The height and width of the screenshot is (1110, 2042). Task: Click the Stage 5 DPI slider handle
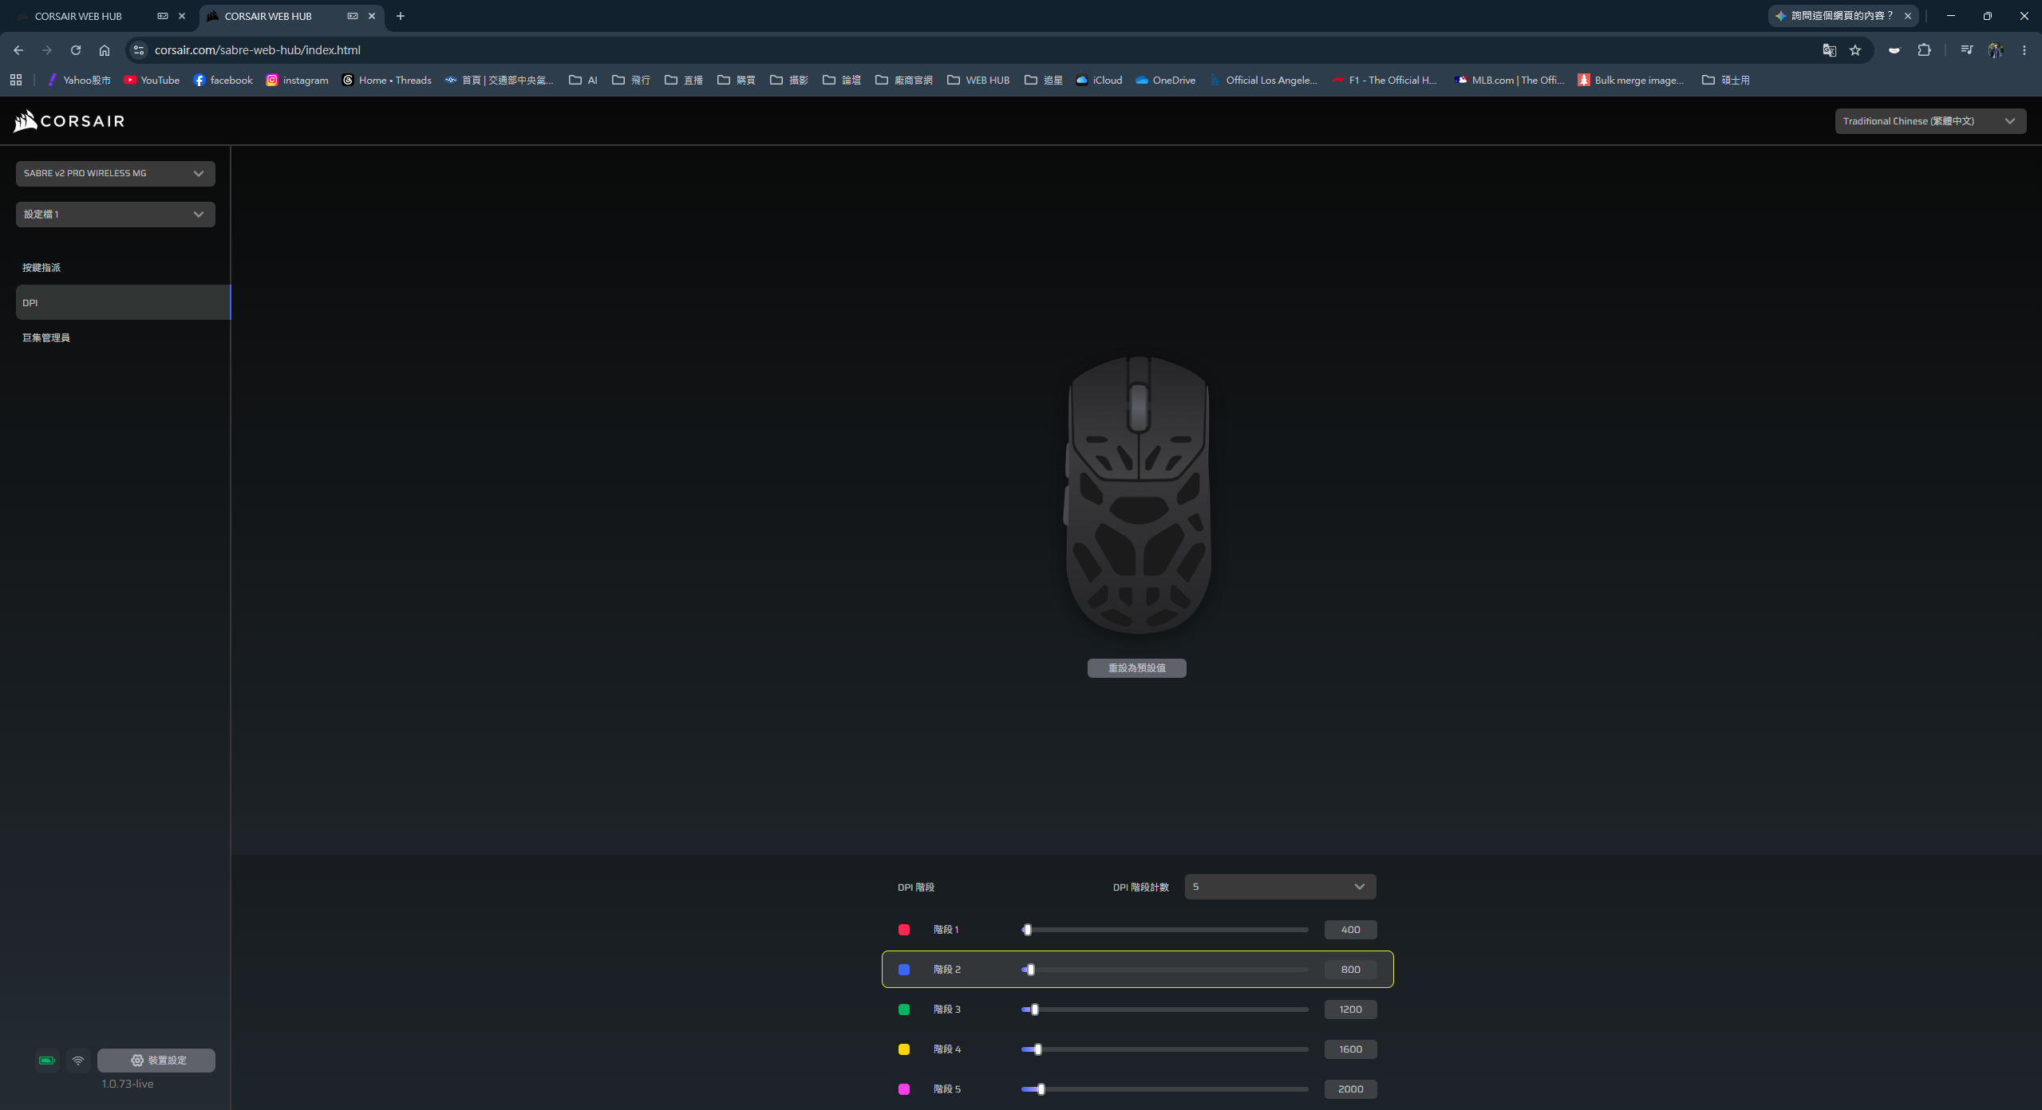pos(1041,1089)
